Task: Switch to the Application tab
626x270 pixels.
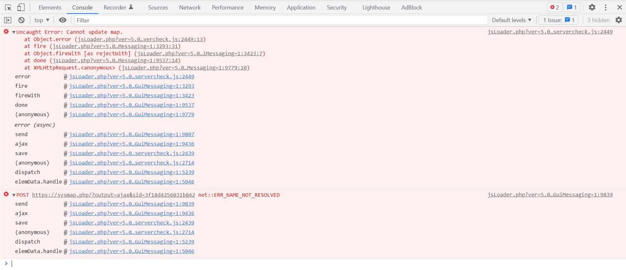Action: [301, 8]
